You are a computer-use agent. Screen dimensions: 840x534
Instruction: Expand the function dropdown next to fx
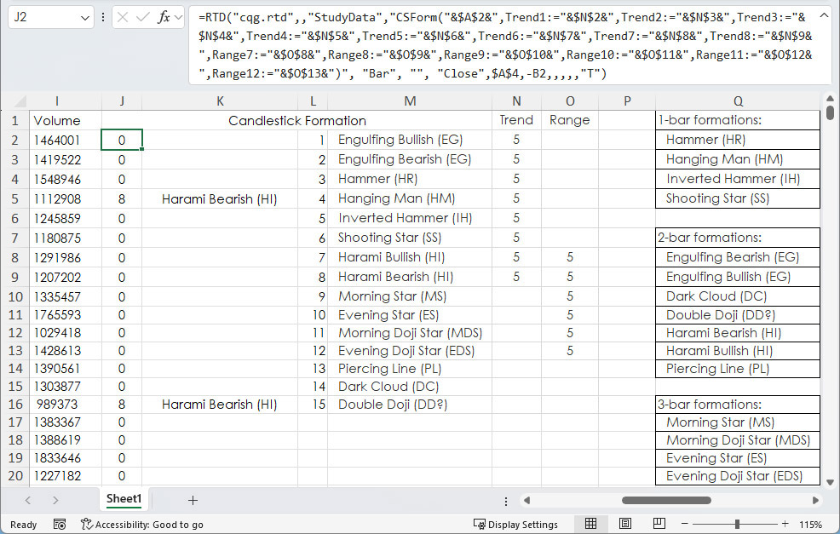(178, 17)
